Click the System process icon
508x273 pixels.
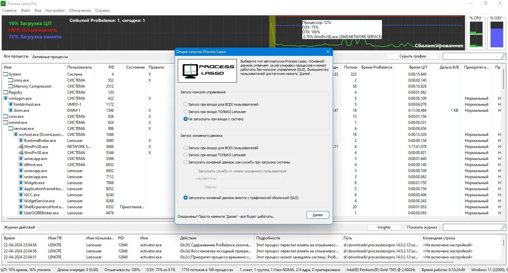tap(6, 74)
